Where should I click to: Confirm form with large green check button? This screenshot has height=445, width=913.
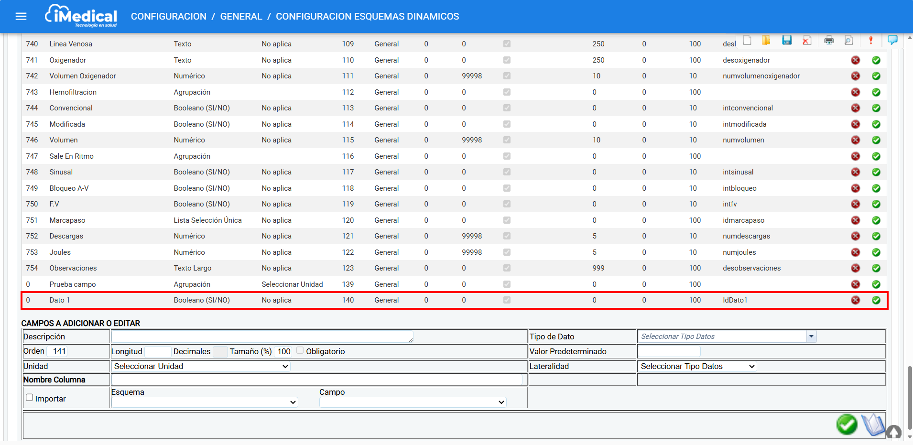click(x=846, y=424)
